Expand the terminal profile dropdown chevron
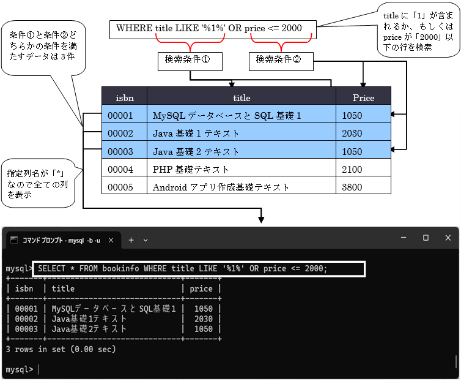 pyautogui.click(x=146, y=240)
